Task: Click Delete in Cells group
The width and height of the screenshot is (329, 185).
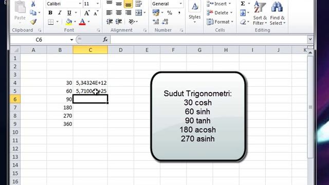Action: click(x=220, y=12)
